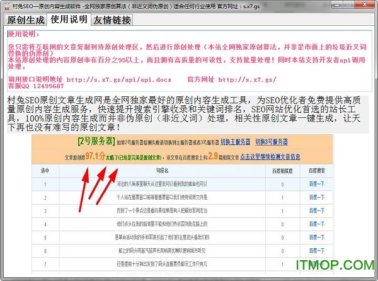Click the 97.1分 originality score
Viewport: 378px width, 281px height.
tap(95, 156)
